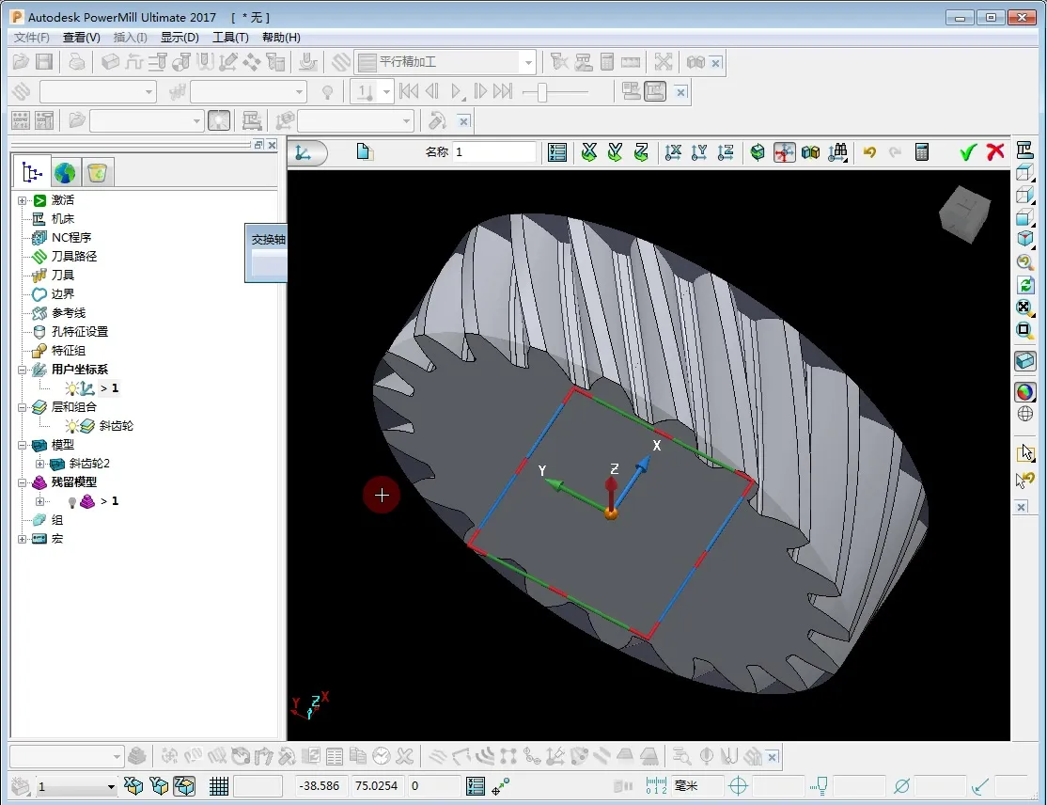The width and height of the screenshot is (1047, 805).
Task: Toggle light bulb for workplane 1
Action: tap(71, 388)
